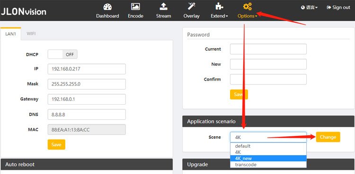Click the globe language icon
Image resolution: width=355 pixels, height=174 pixels.
303,8
